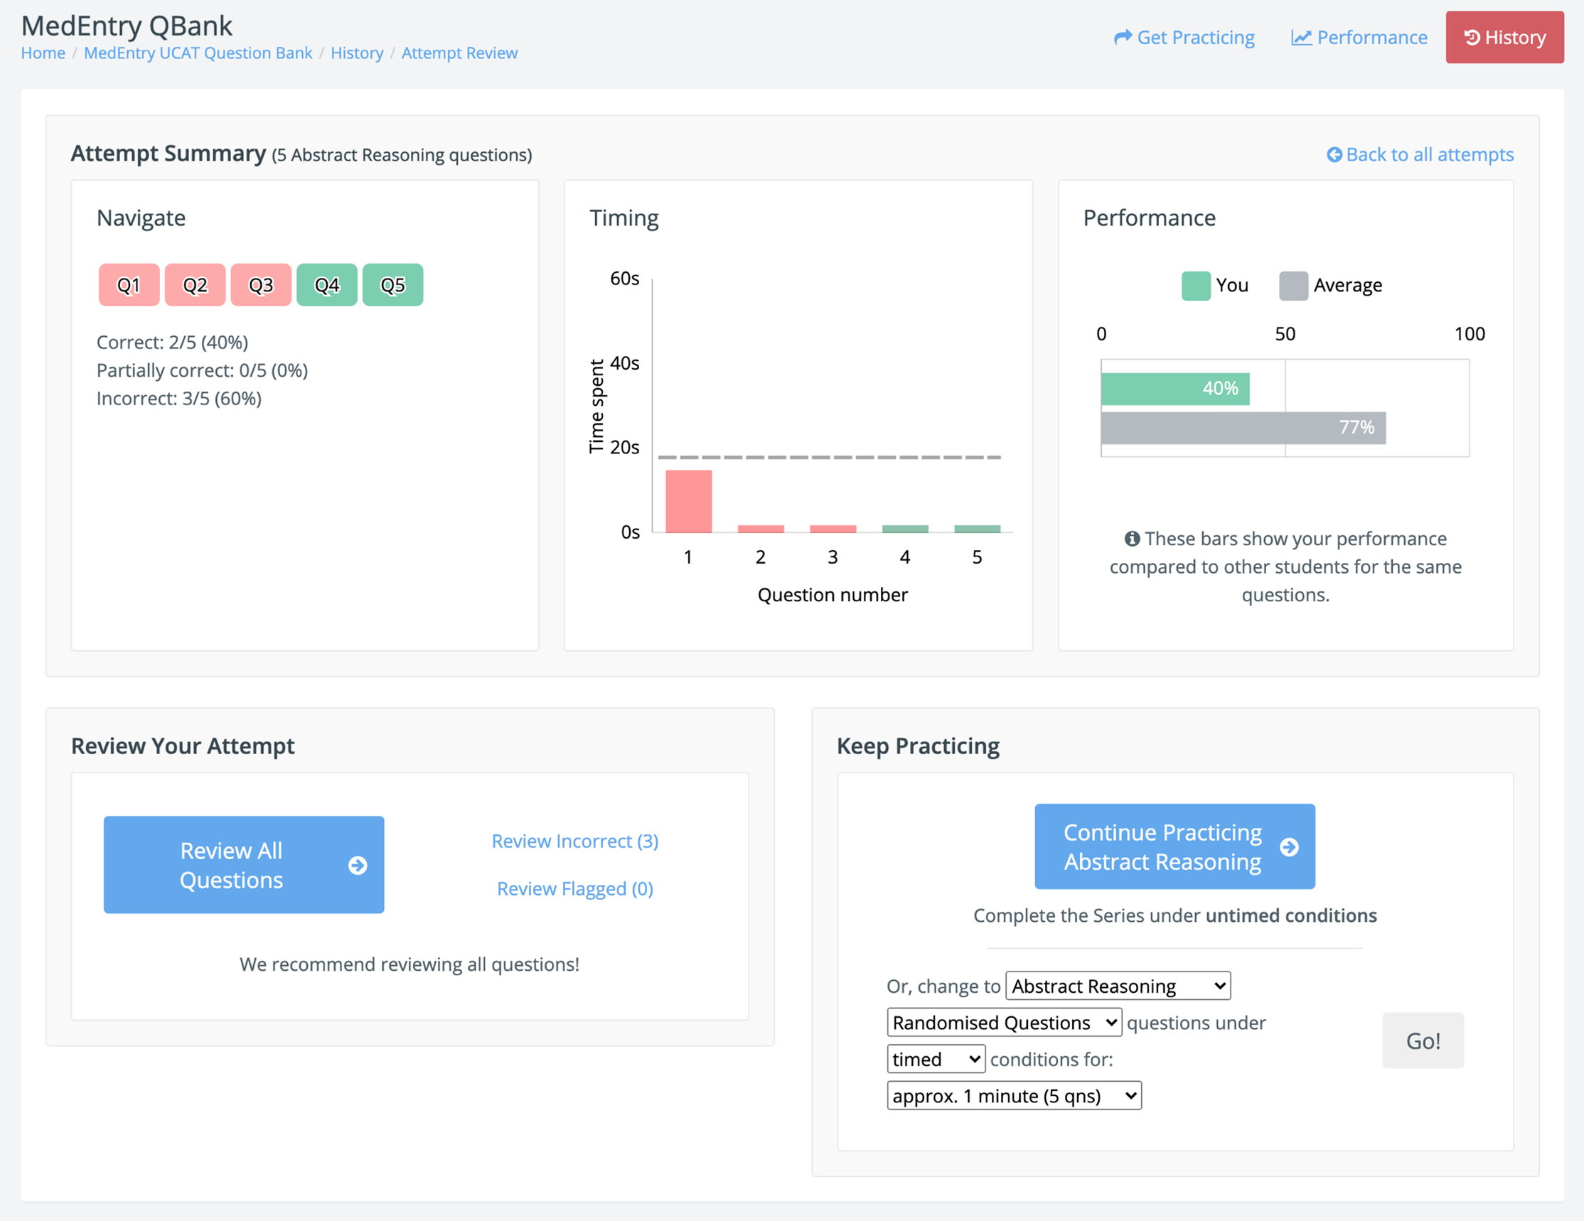Open Performance nav link text
The image size is (1584, 1221).
click(1372, 38)
